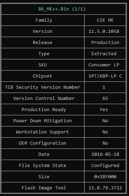This screenshot has width=129, height=196.
Task: Click the Power Down Mitigation label
Action: pyautogui.click(x=43, y=121)
